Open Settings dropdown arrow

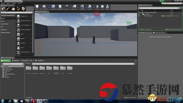[70, 7]
